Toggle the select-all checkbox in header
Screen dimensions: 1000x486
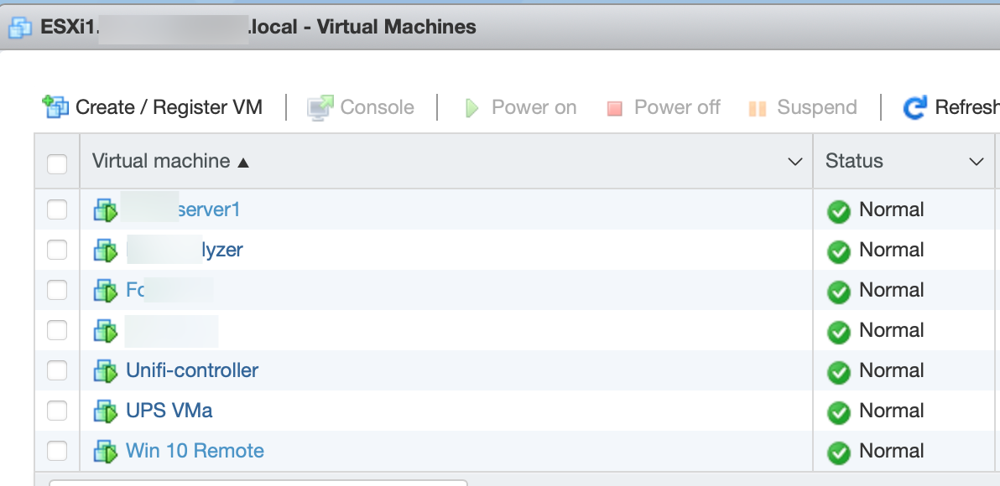pos(57,162)
